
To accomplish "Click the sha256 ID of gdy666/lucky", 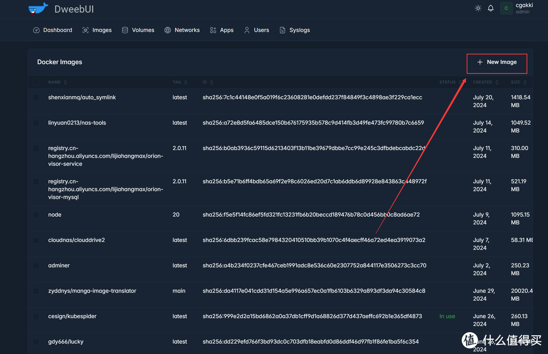I will [x=311, y=341].
